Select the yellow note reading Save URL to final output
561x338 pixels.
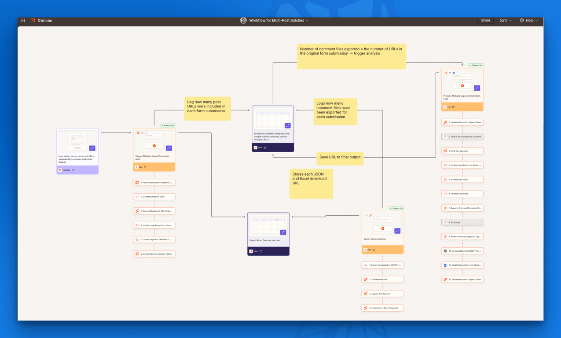(x=340, y=158)
